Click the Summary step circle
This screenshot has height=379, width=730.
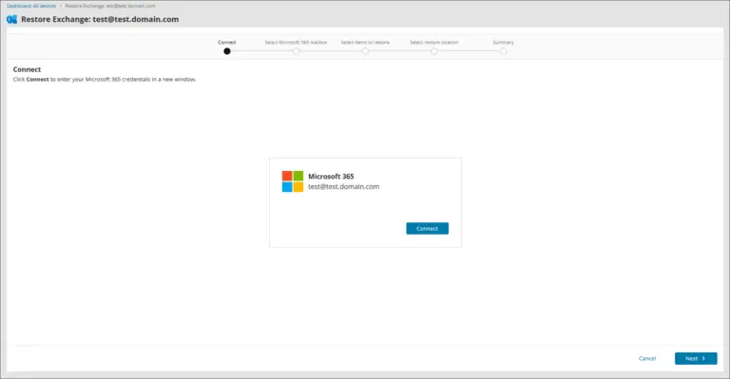click(503, 51)
